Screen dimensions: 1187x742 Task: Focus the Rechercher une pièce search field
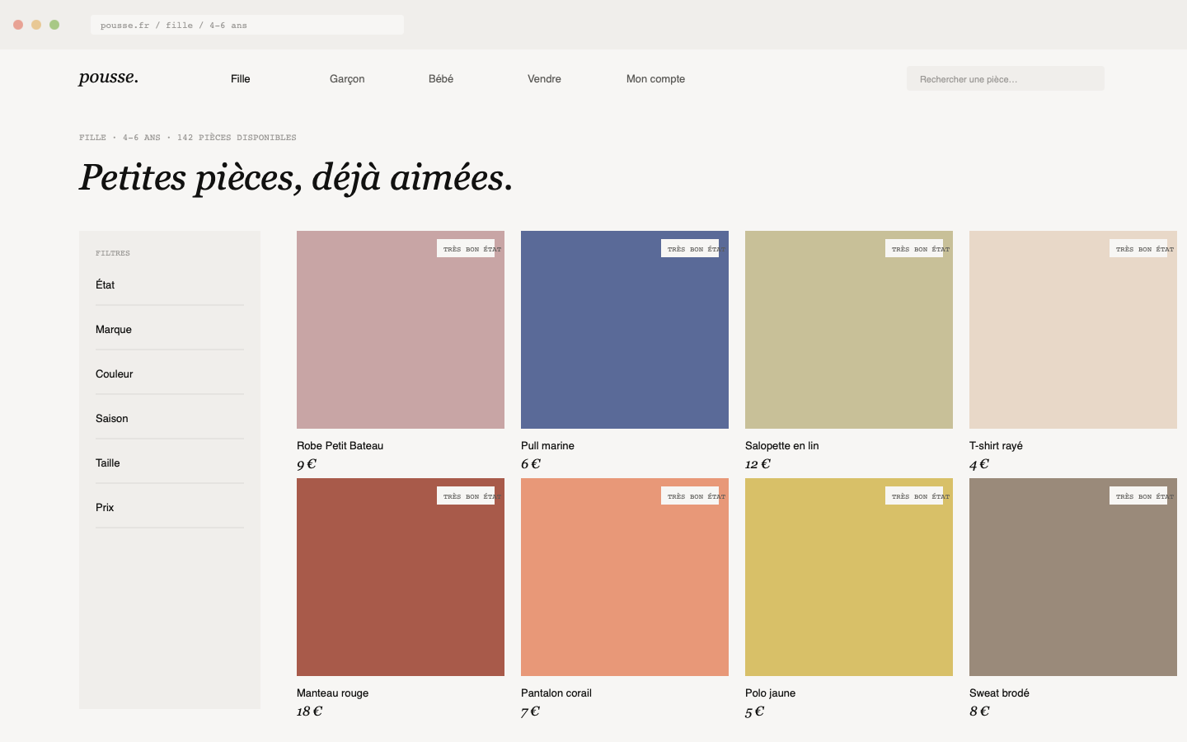[1005, 78]
